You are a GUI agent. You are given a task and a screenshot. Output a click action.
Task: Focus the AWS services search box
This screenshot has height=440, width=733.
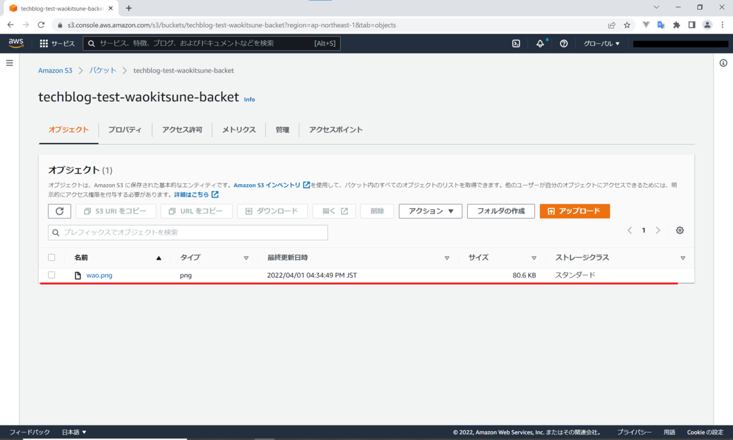[211, 43]
